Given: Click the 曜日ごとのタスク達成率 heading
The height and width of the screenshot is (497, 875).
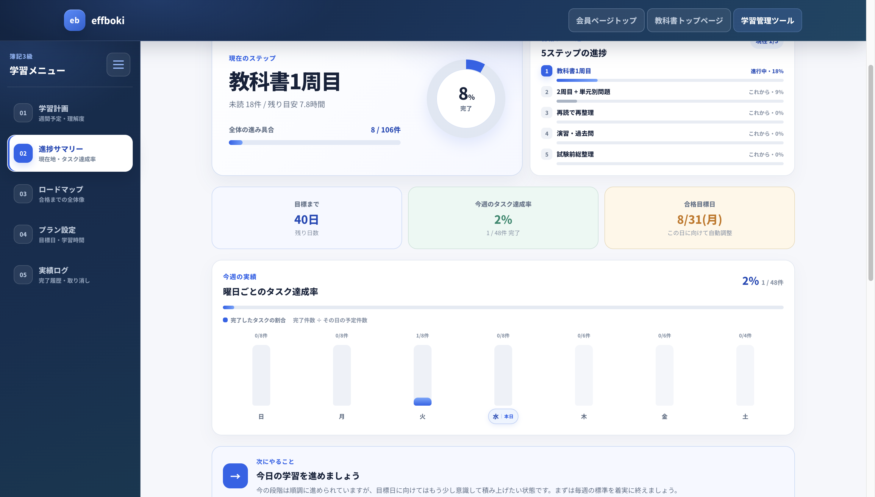Looking at the screenshot, I should pyautogui.click(x=270, y=292).
